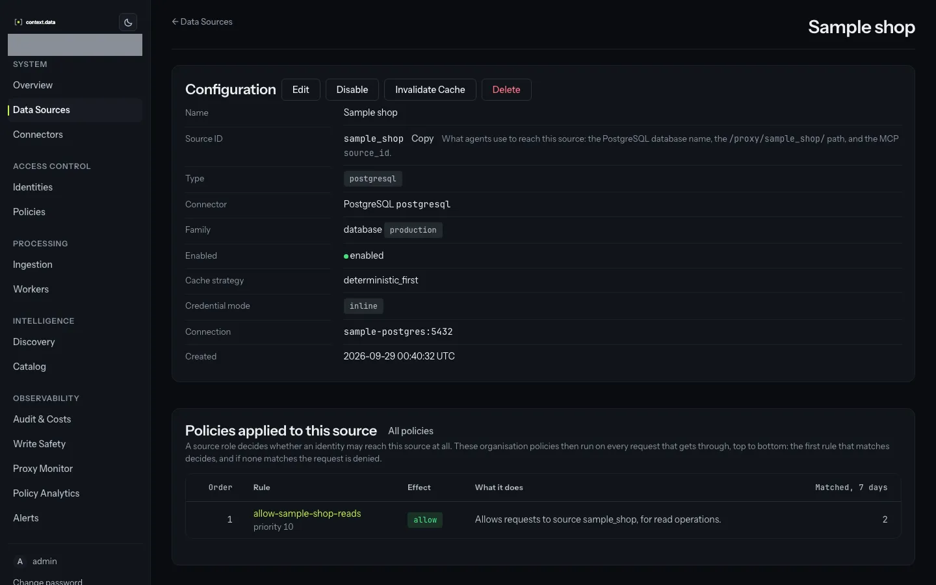Viewport: 936px width, 585px height.
Task: Open Identities page
Action: coord(75,187)
